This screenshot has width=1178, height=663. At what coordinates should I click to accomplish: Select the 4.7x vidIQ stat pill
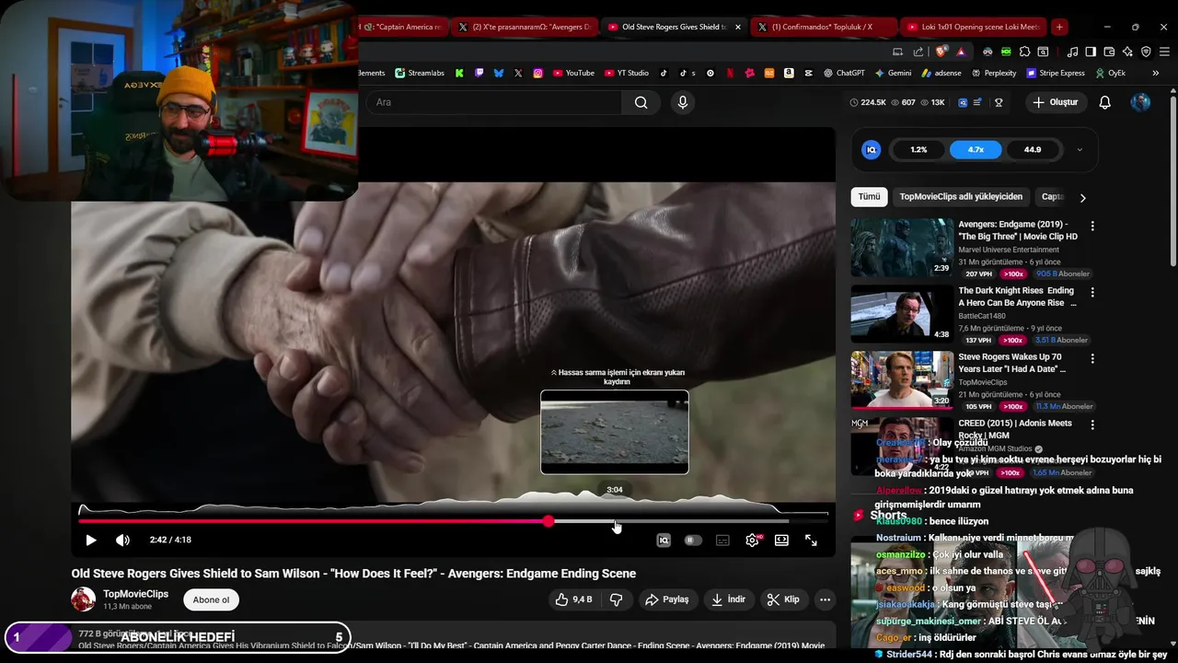pyautogui.click(x=976, y=149)
